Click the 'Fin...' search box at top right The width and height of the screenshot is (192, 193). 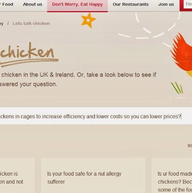coord(188,4)
